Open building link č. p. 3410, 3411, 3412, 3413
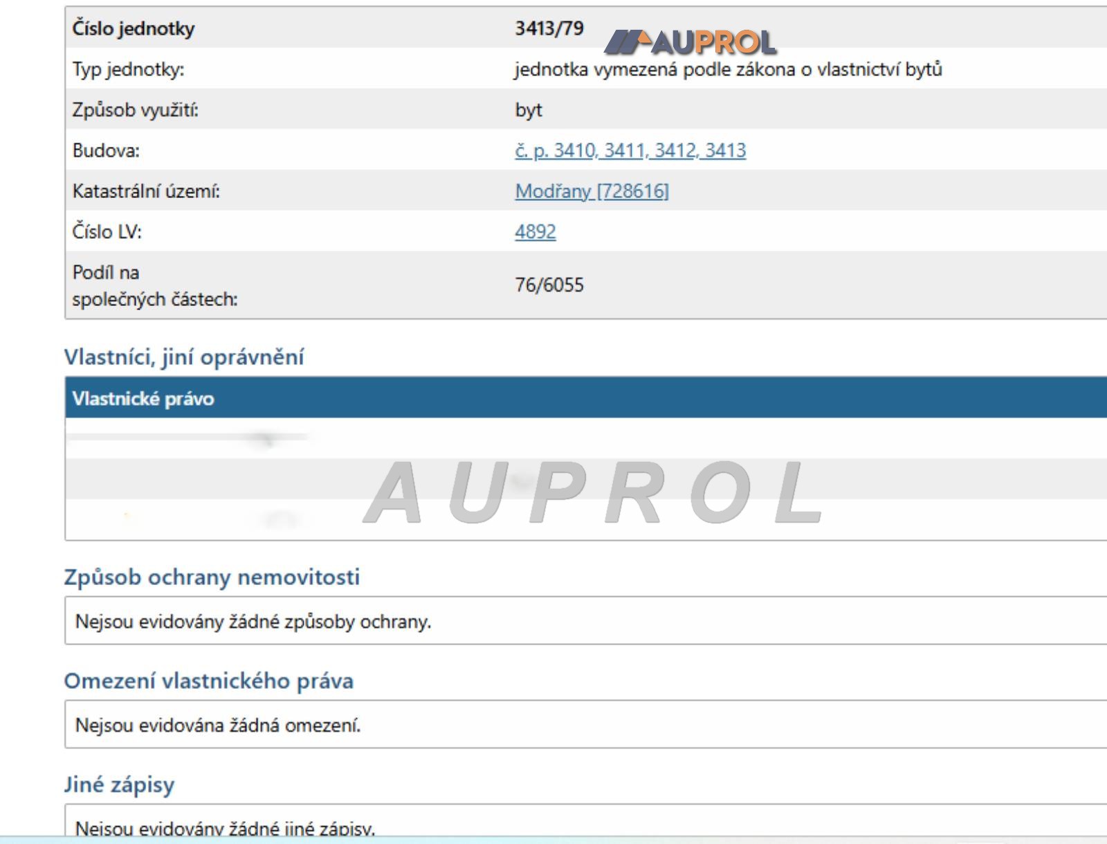This screenshot has height=844, width=1107. pyautogui.click(x=630, y=150)
